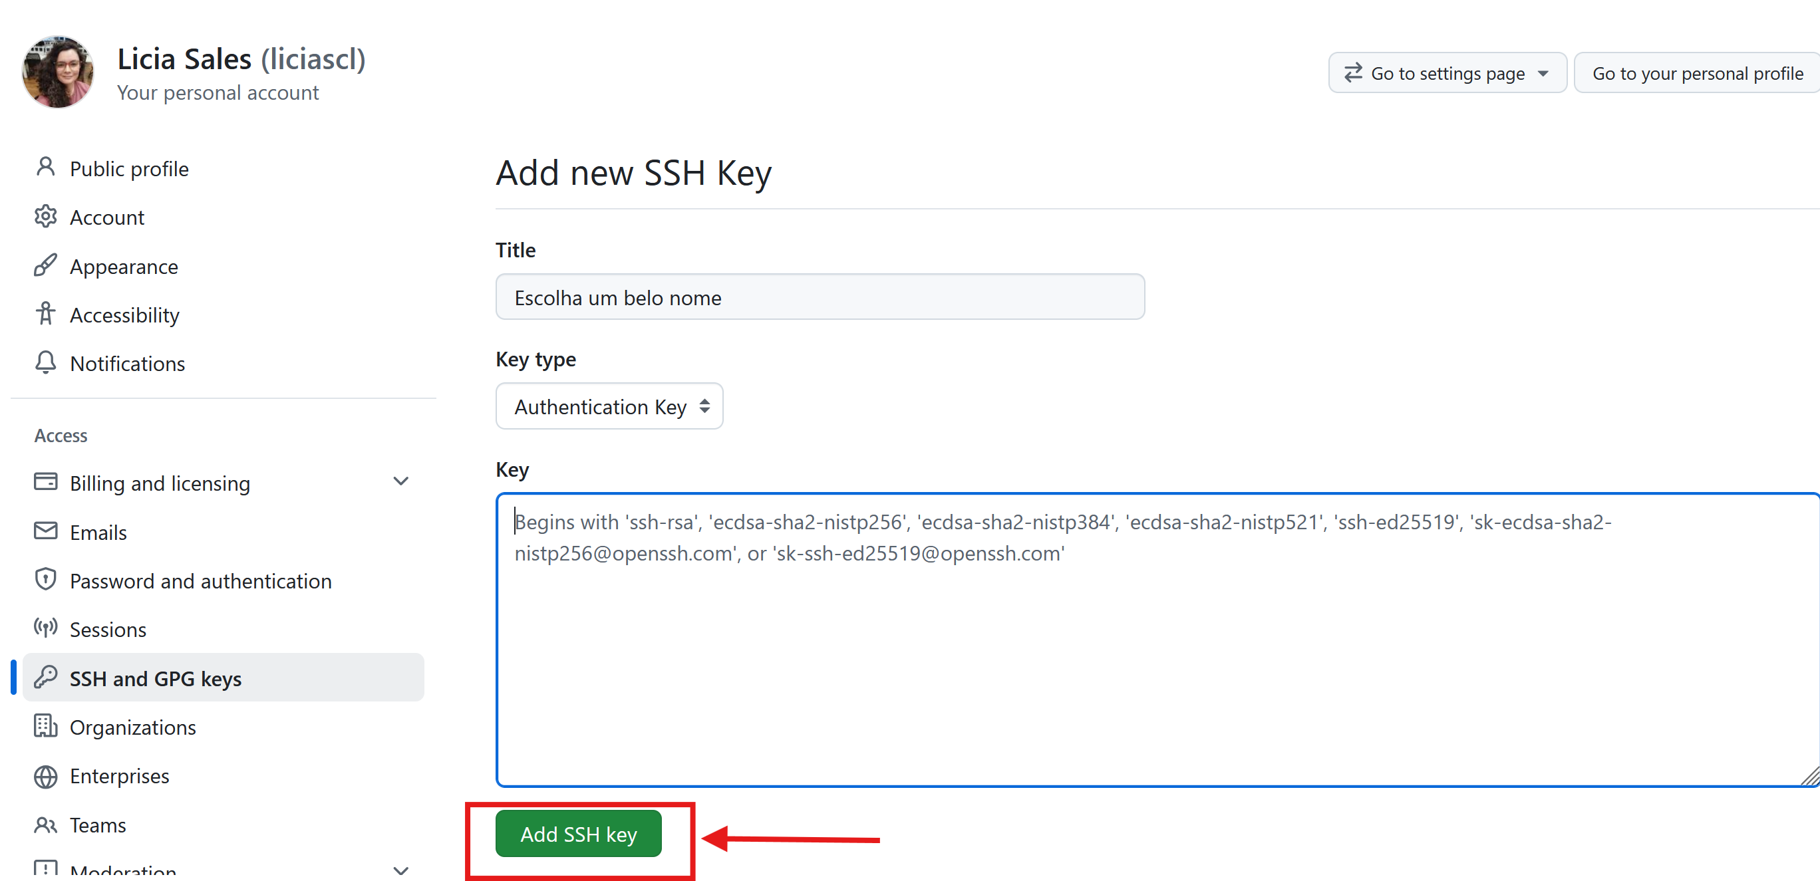The height and width of the screenshot is (881, 1820).
Task: Click the Notifications bell icon
Action: click(45, 363)
